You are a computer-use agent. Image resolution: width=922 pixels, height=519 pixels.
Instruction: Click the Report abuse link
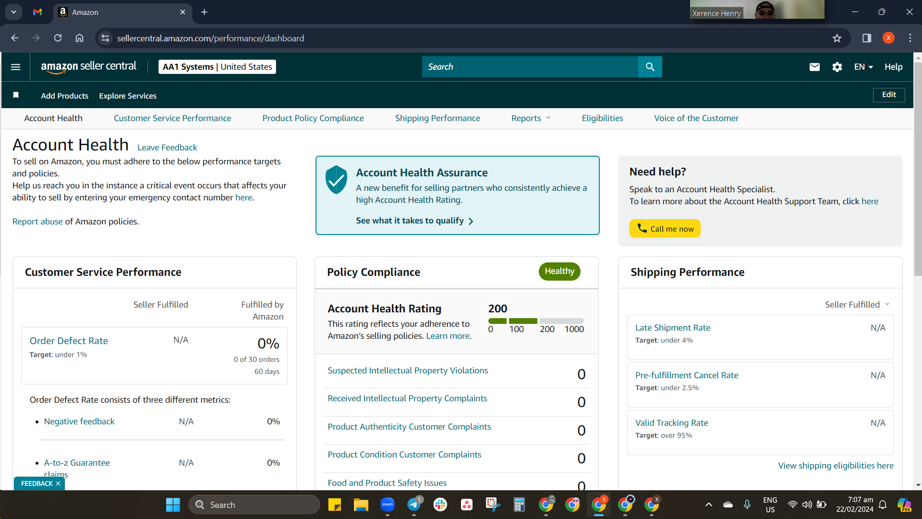pos(37,222)
